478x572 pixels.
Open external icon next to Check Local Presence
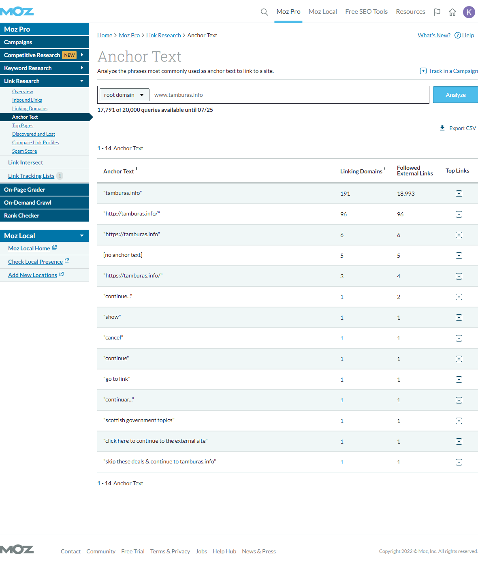[67, 261]
